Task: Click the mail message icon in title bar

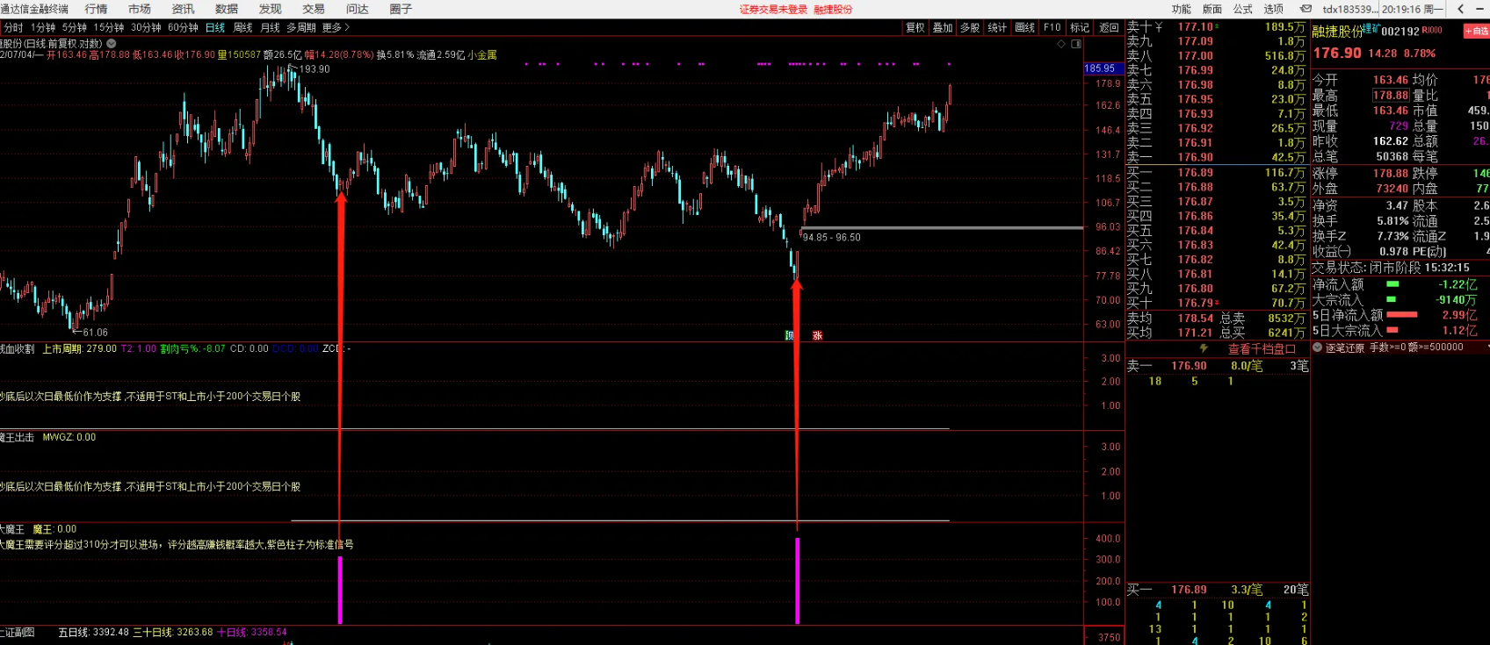Action: 1306,9
